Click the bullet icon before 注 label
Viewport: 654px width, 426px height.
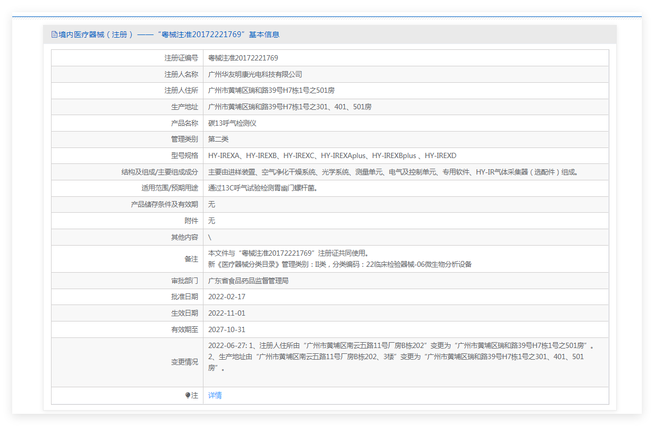pos(188,395)
